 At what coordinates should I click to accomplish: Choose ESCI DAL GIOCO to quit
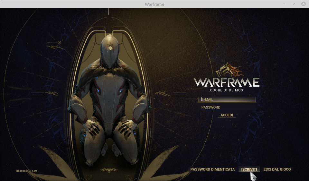coord(277,169)
